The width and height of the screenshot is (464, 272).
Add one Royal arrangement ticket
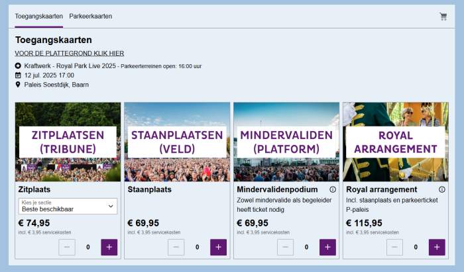click(437, 248)
